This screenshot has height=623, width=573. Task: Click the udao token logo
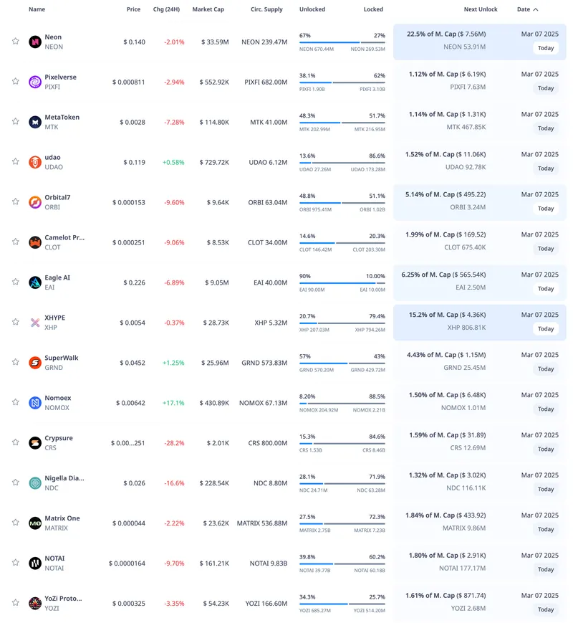coord(35,162)
